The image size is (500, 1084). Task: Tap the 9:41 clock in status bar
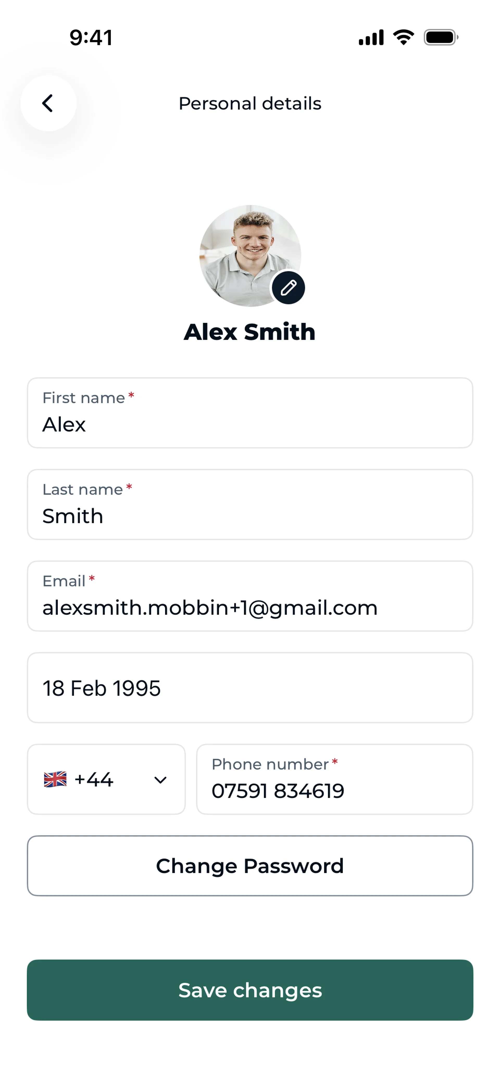[91, 38]
